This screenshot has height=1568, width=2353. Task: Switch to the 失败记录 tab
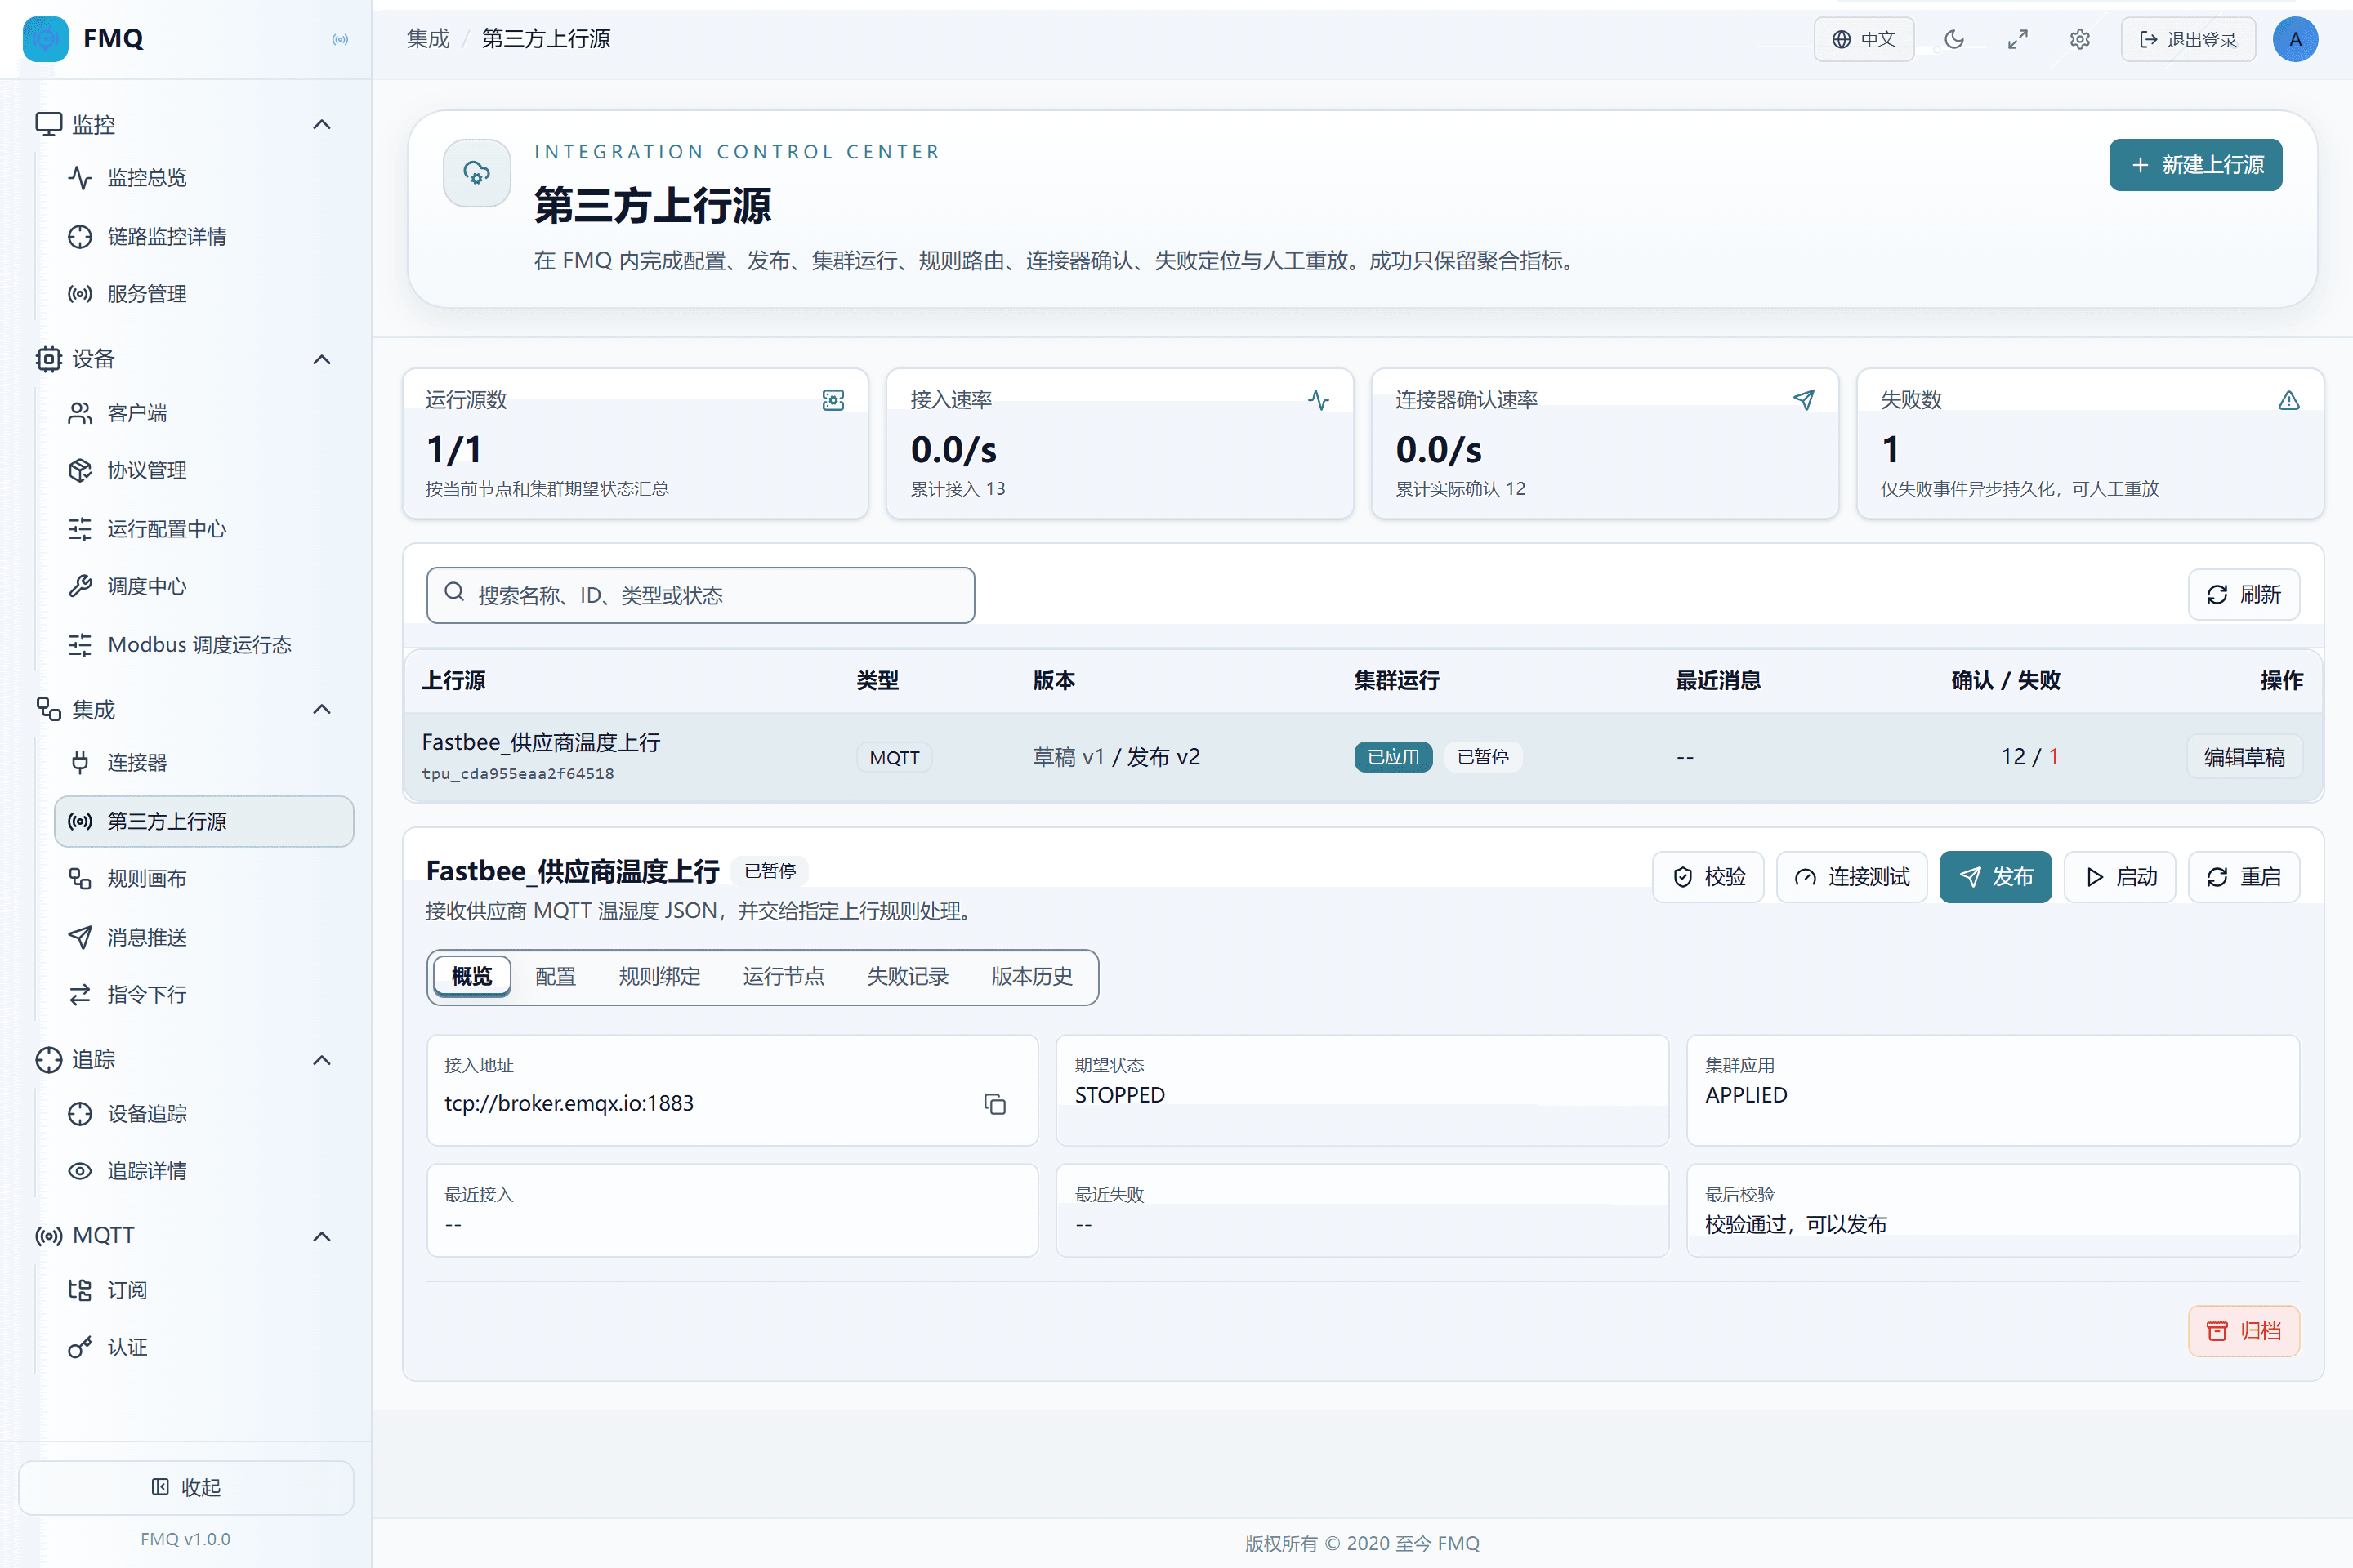point(908,976)
